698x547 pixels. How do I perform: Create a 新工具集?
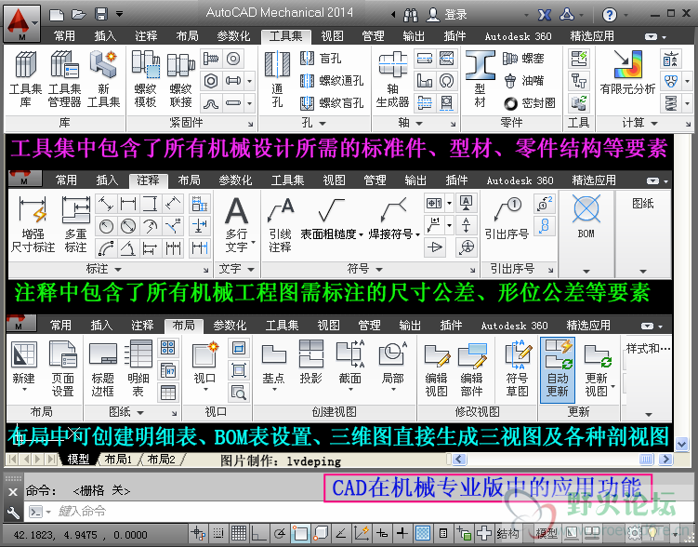(x=103, y=78)
